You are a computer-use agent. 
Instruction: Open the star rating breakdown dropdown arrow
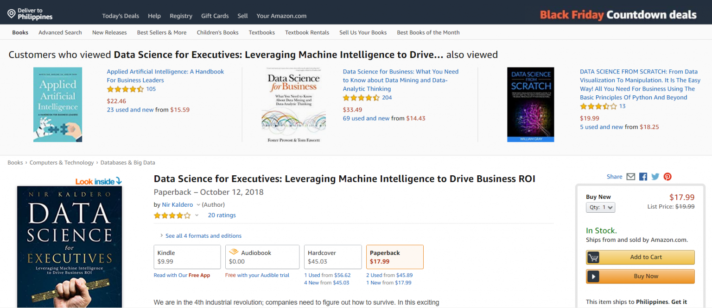[x=197, y=216]
